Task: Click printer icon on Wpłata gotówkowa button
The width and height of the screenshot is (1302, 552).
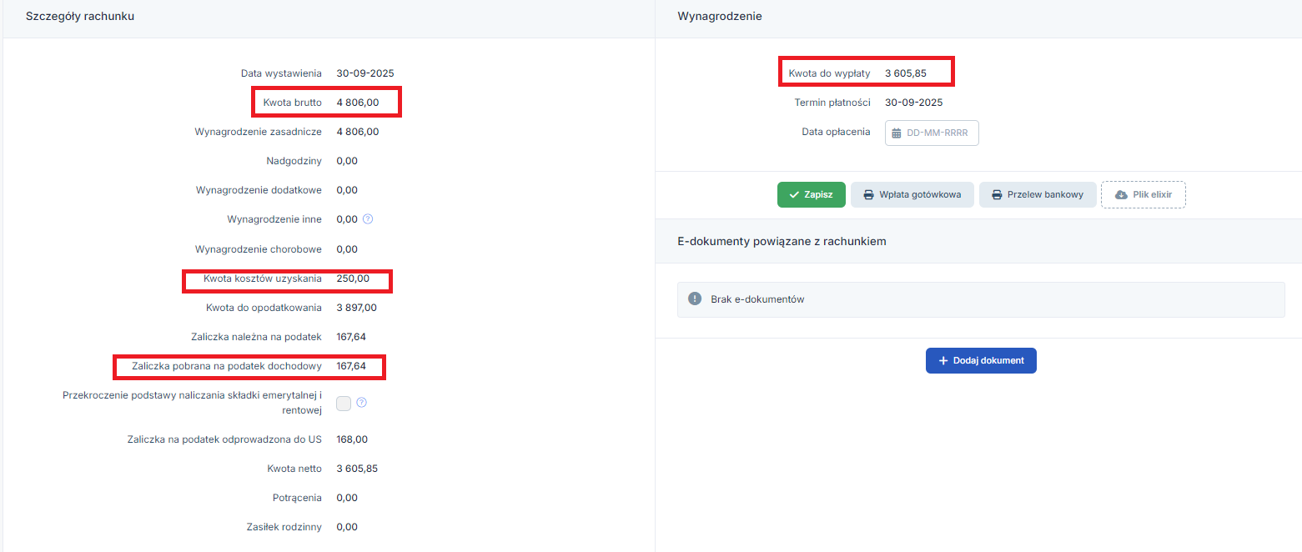Action: coord(868,194)
